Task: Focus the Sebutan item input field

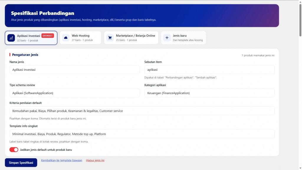Action: click(210, 70)
